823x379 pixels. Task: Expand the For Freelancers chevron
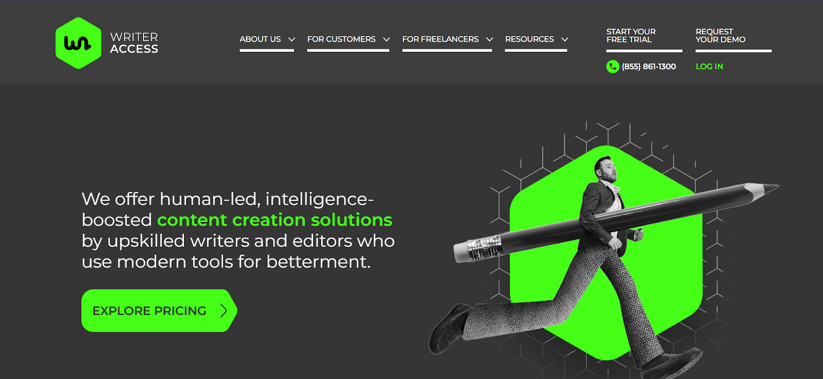pos(490,40)
